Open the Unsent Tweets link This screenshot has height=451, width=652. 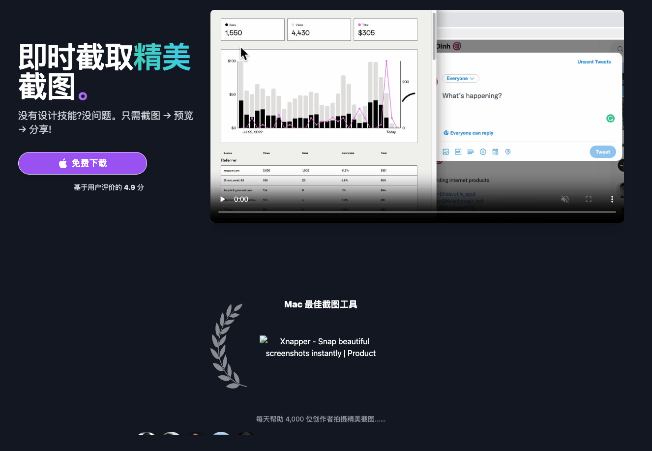[x=594, y=62]
